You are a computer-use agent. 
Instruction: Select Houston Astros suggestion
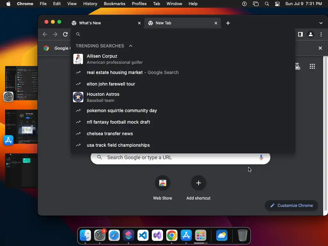pos(183,97)
